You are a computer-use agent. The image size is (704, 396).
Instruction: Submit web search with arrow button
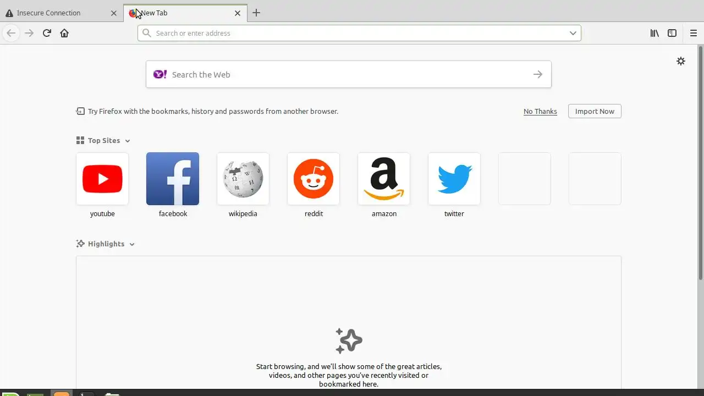[x=538, y=74]
